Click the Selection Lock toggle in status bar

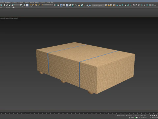tap(118, 115)
